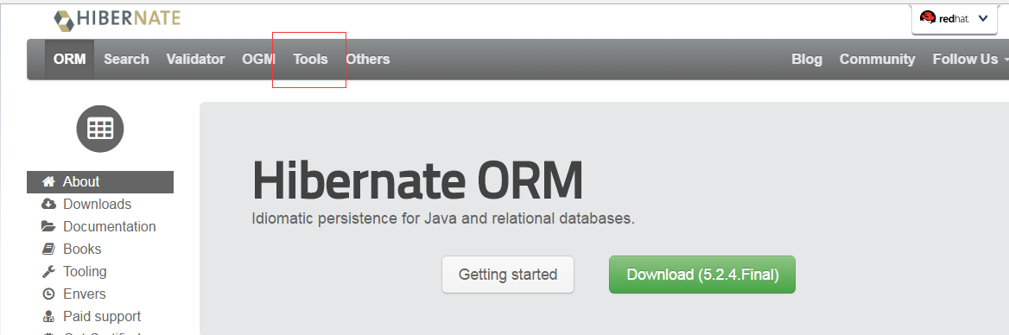Click the folder icon beside Documentation
The image size is (1009, 335).
[x=48, y=226]
